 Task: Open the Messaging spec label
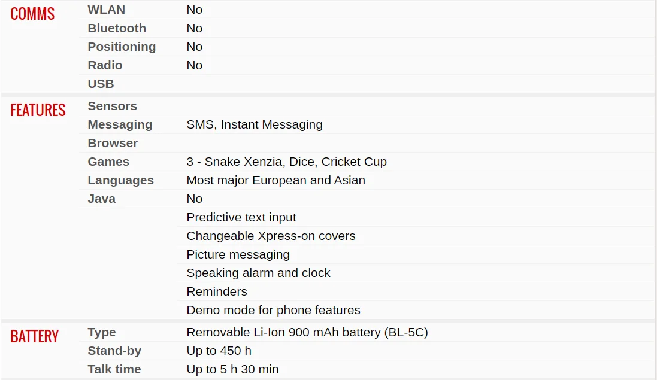[x=120, y=124]
